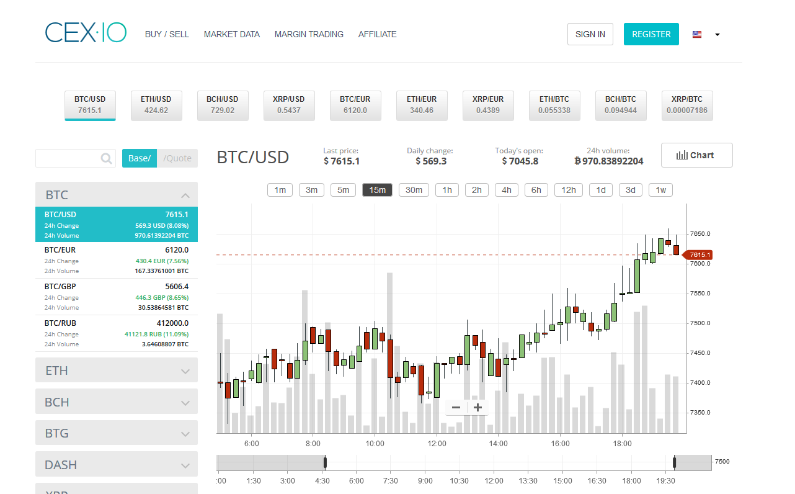Screen dimensions: 795x494
Task: Open the language dropdown arrow
Action: pos(717,35)
